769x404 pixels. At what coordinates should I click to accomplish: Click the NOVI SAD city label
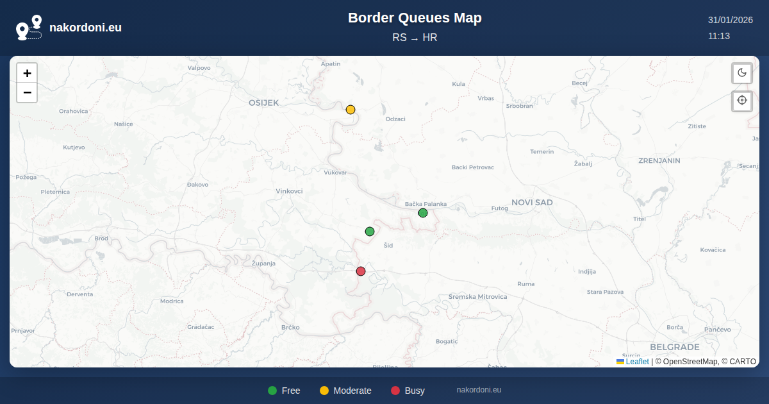point(532,203)
